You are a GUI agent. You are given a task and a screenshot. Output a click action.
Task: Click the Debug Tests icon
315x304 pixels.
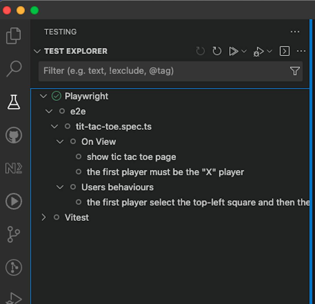258,52
